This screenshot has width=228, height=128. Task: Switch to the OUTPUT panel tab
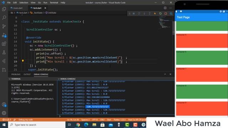point(27,74)
